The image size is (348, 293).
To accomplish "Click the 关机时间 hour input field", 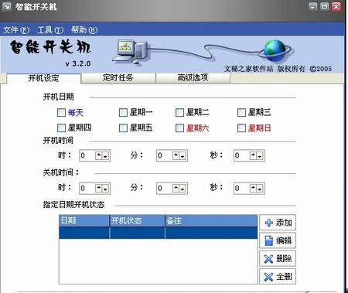I will (x=87, y=188).
